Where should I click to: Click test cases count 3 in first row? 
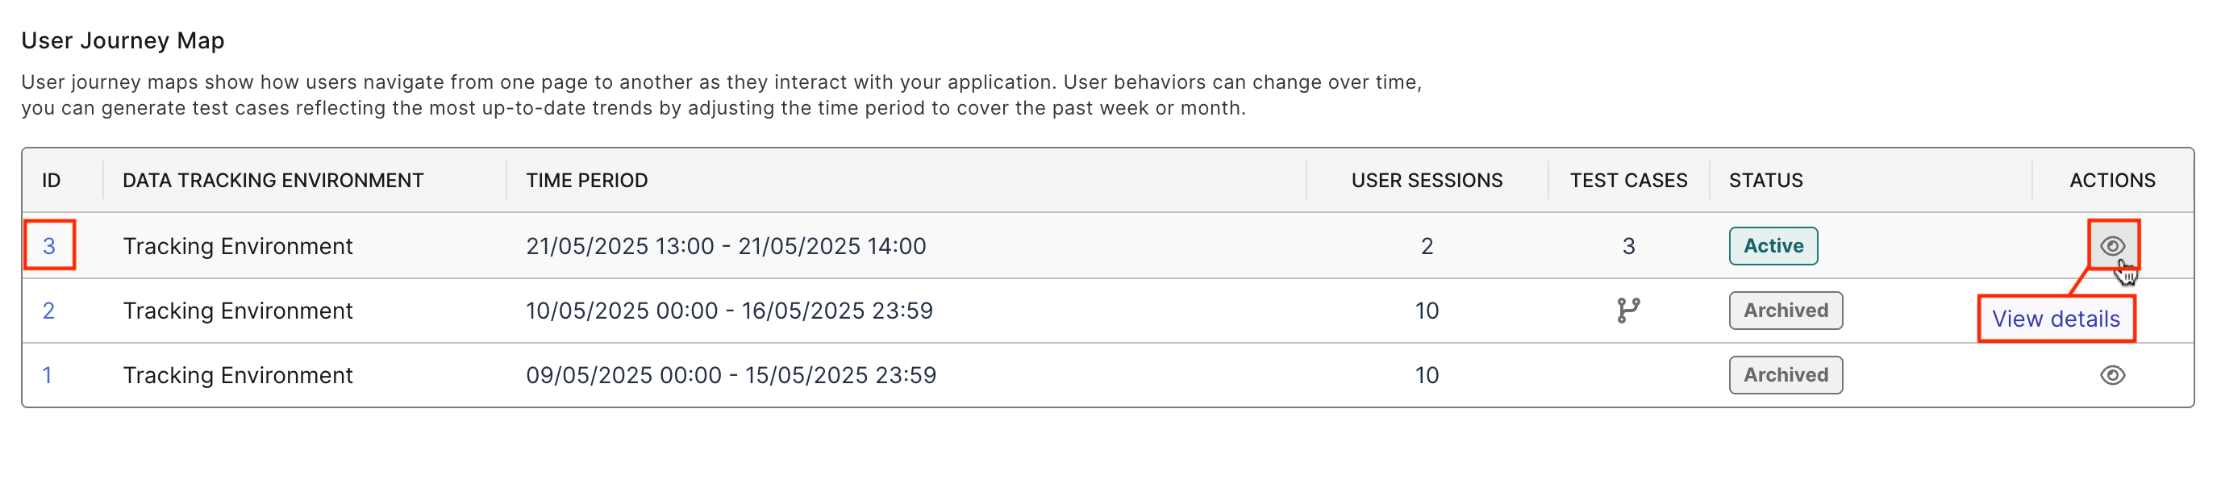(1627, 246)
